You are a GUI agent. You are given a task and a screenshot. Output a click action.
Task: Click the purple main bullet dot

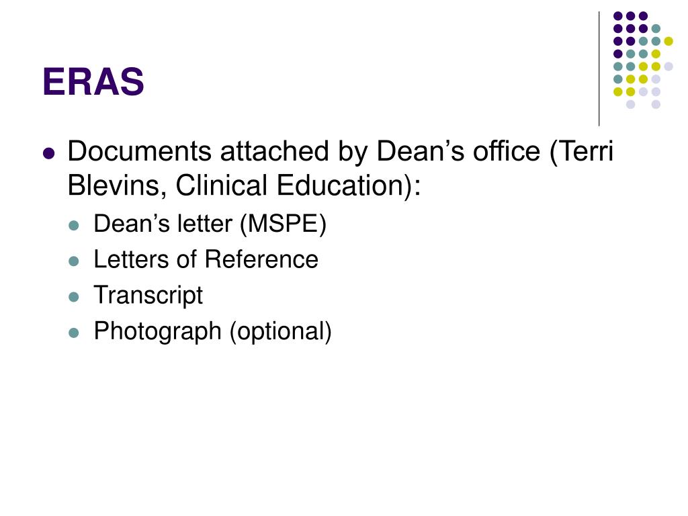(x=48, y=154)
